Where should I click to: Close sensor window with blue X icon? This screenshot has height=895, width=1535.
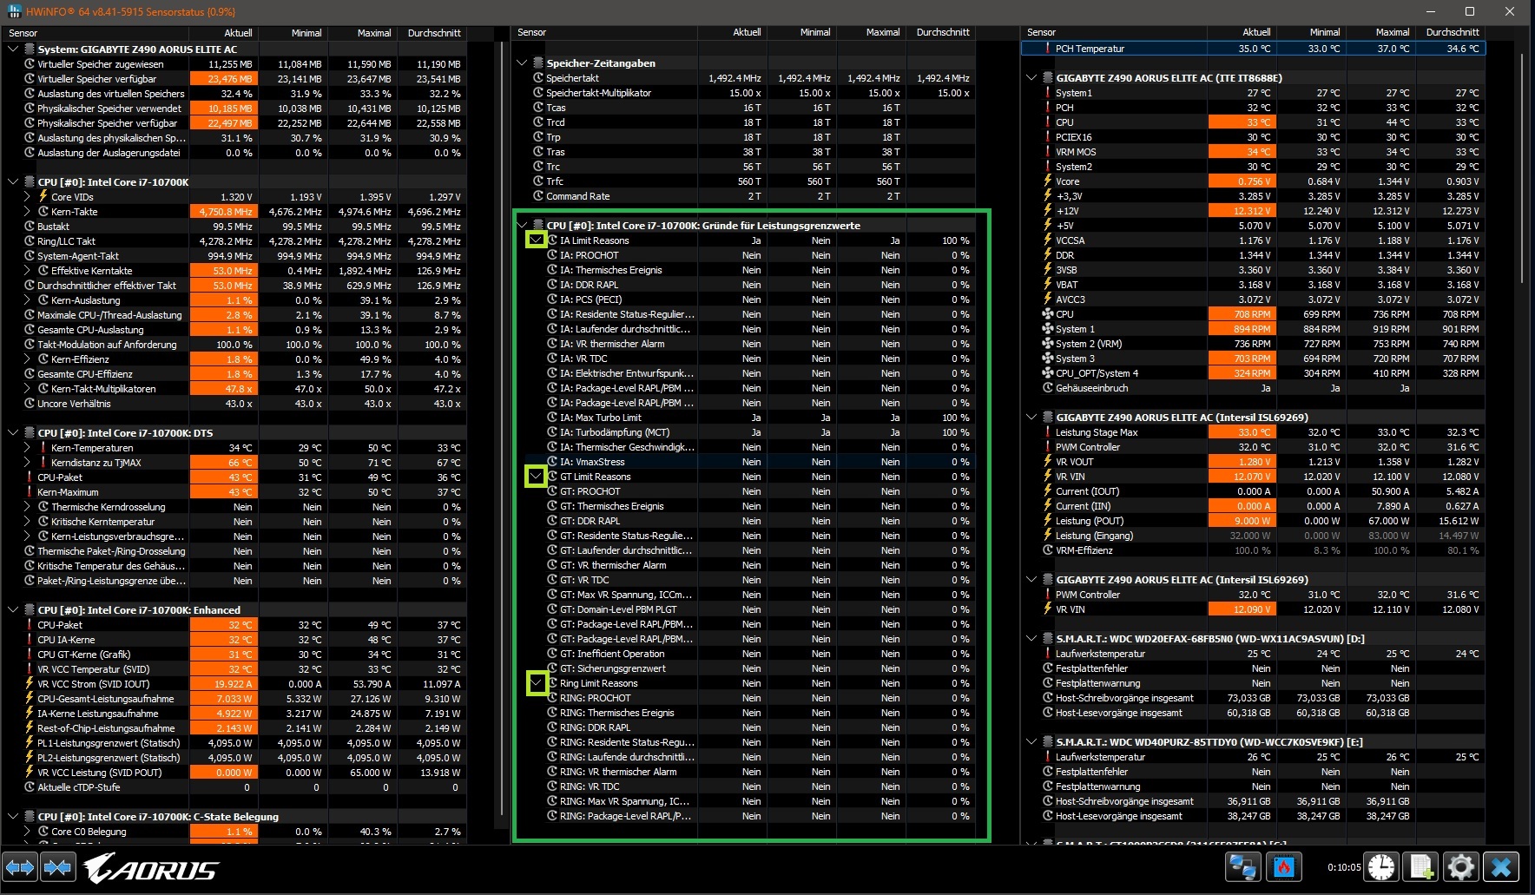coord(1501,867)
